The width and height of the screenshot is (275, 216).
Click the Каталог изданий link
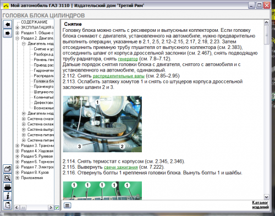coord(260,205)
